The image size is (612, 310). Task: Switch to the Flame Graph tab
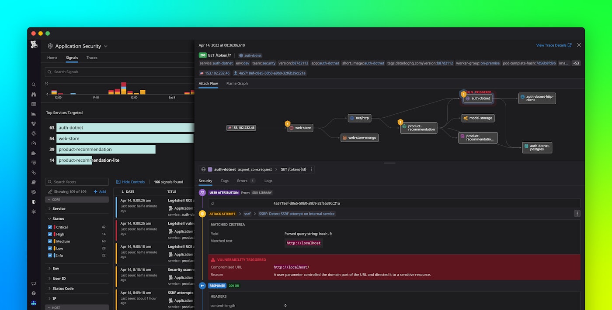tap(236, 83)
